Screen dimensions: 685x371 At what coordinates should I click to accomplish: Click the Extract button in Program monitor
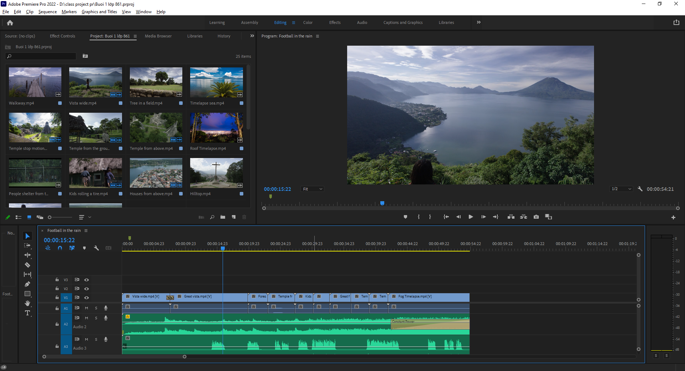(x=523, y=217)
